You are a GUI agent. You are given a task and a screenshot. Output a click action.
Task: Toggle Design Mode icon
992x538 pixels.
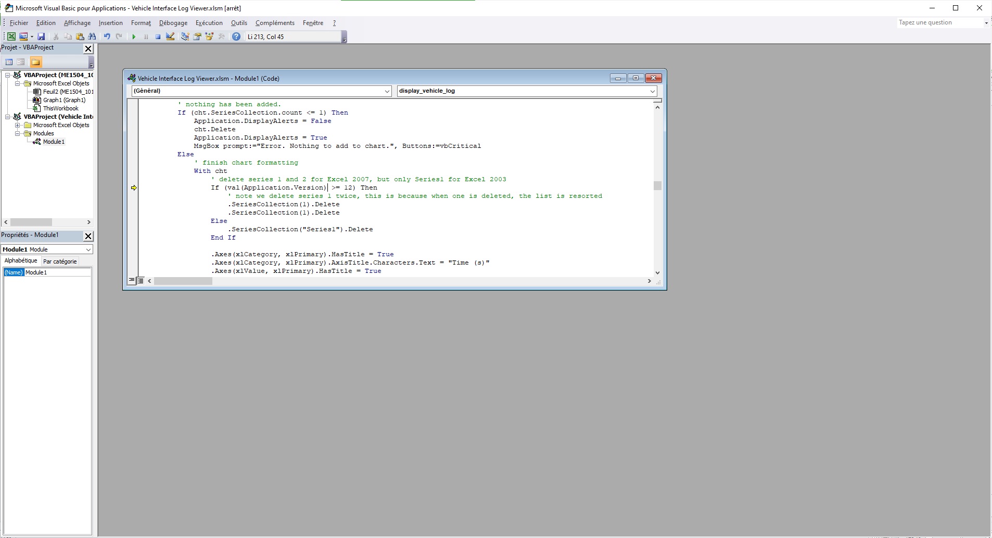coord(170,36)
